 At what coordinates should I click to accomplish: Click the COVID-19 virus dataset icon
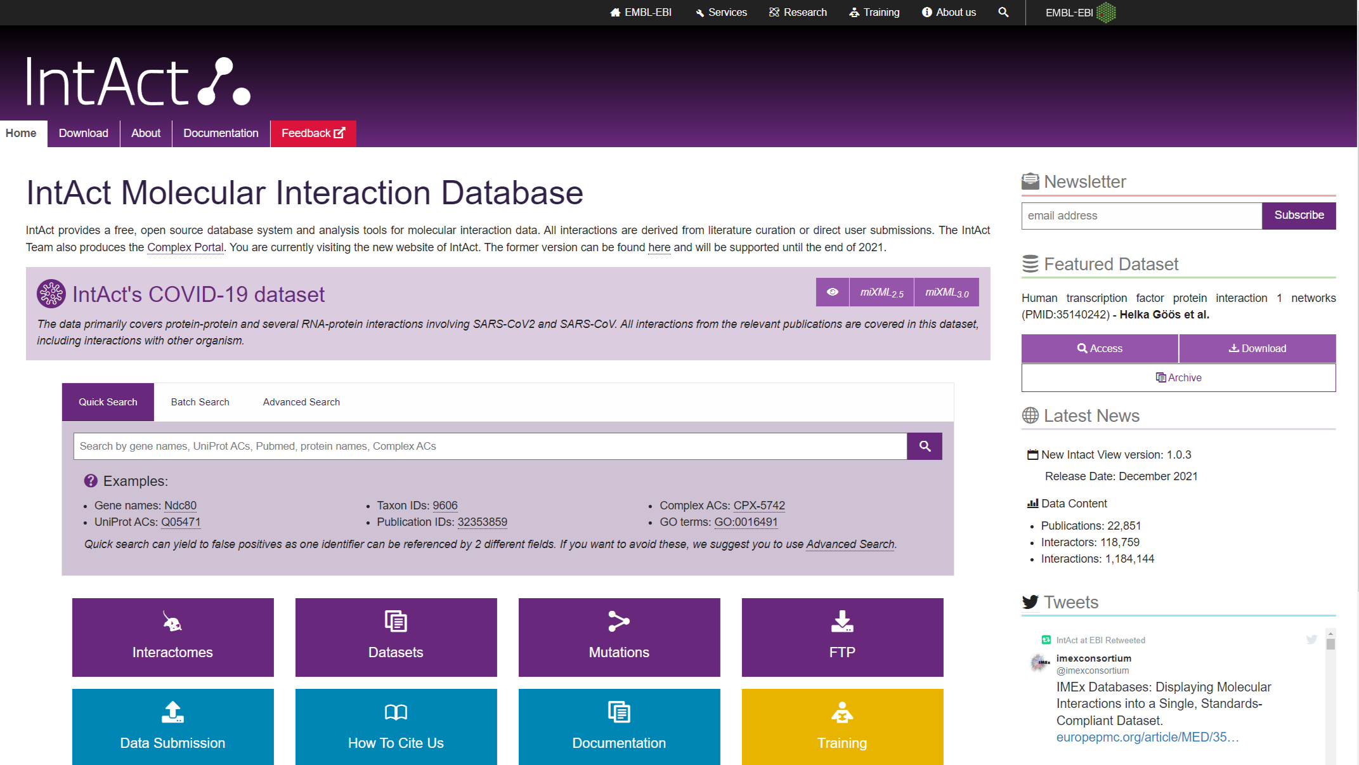51,294
